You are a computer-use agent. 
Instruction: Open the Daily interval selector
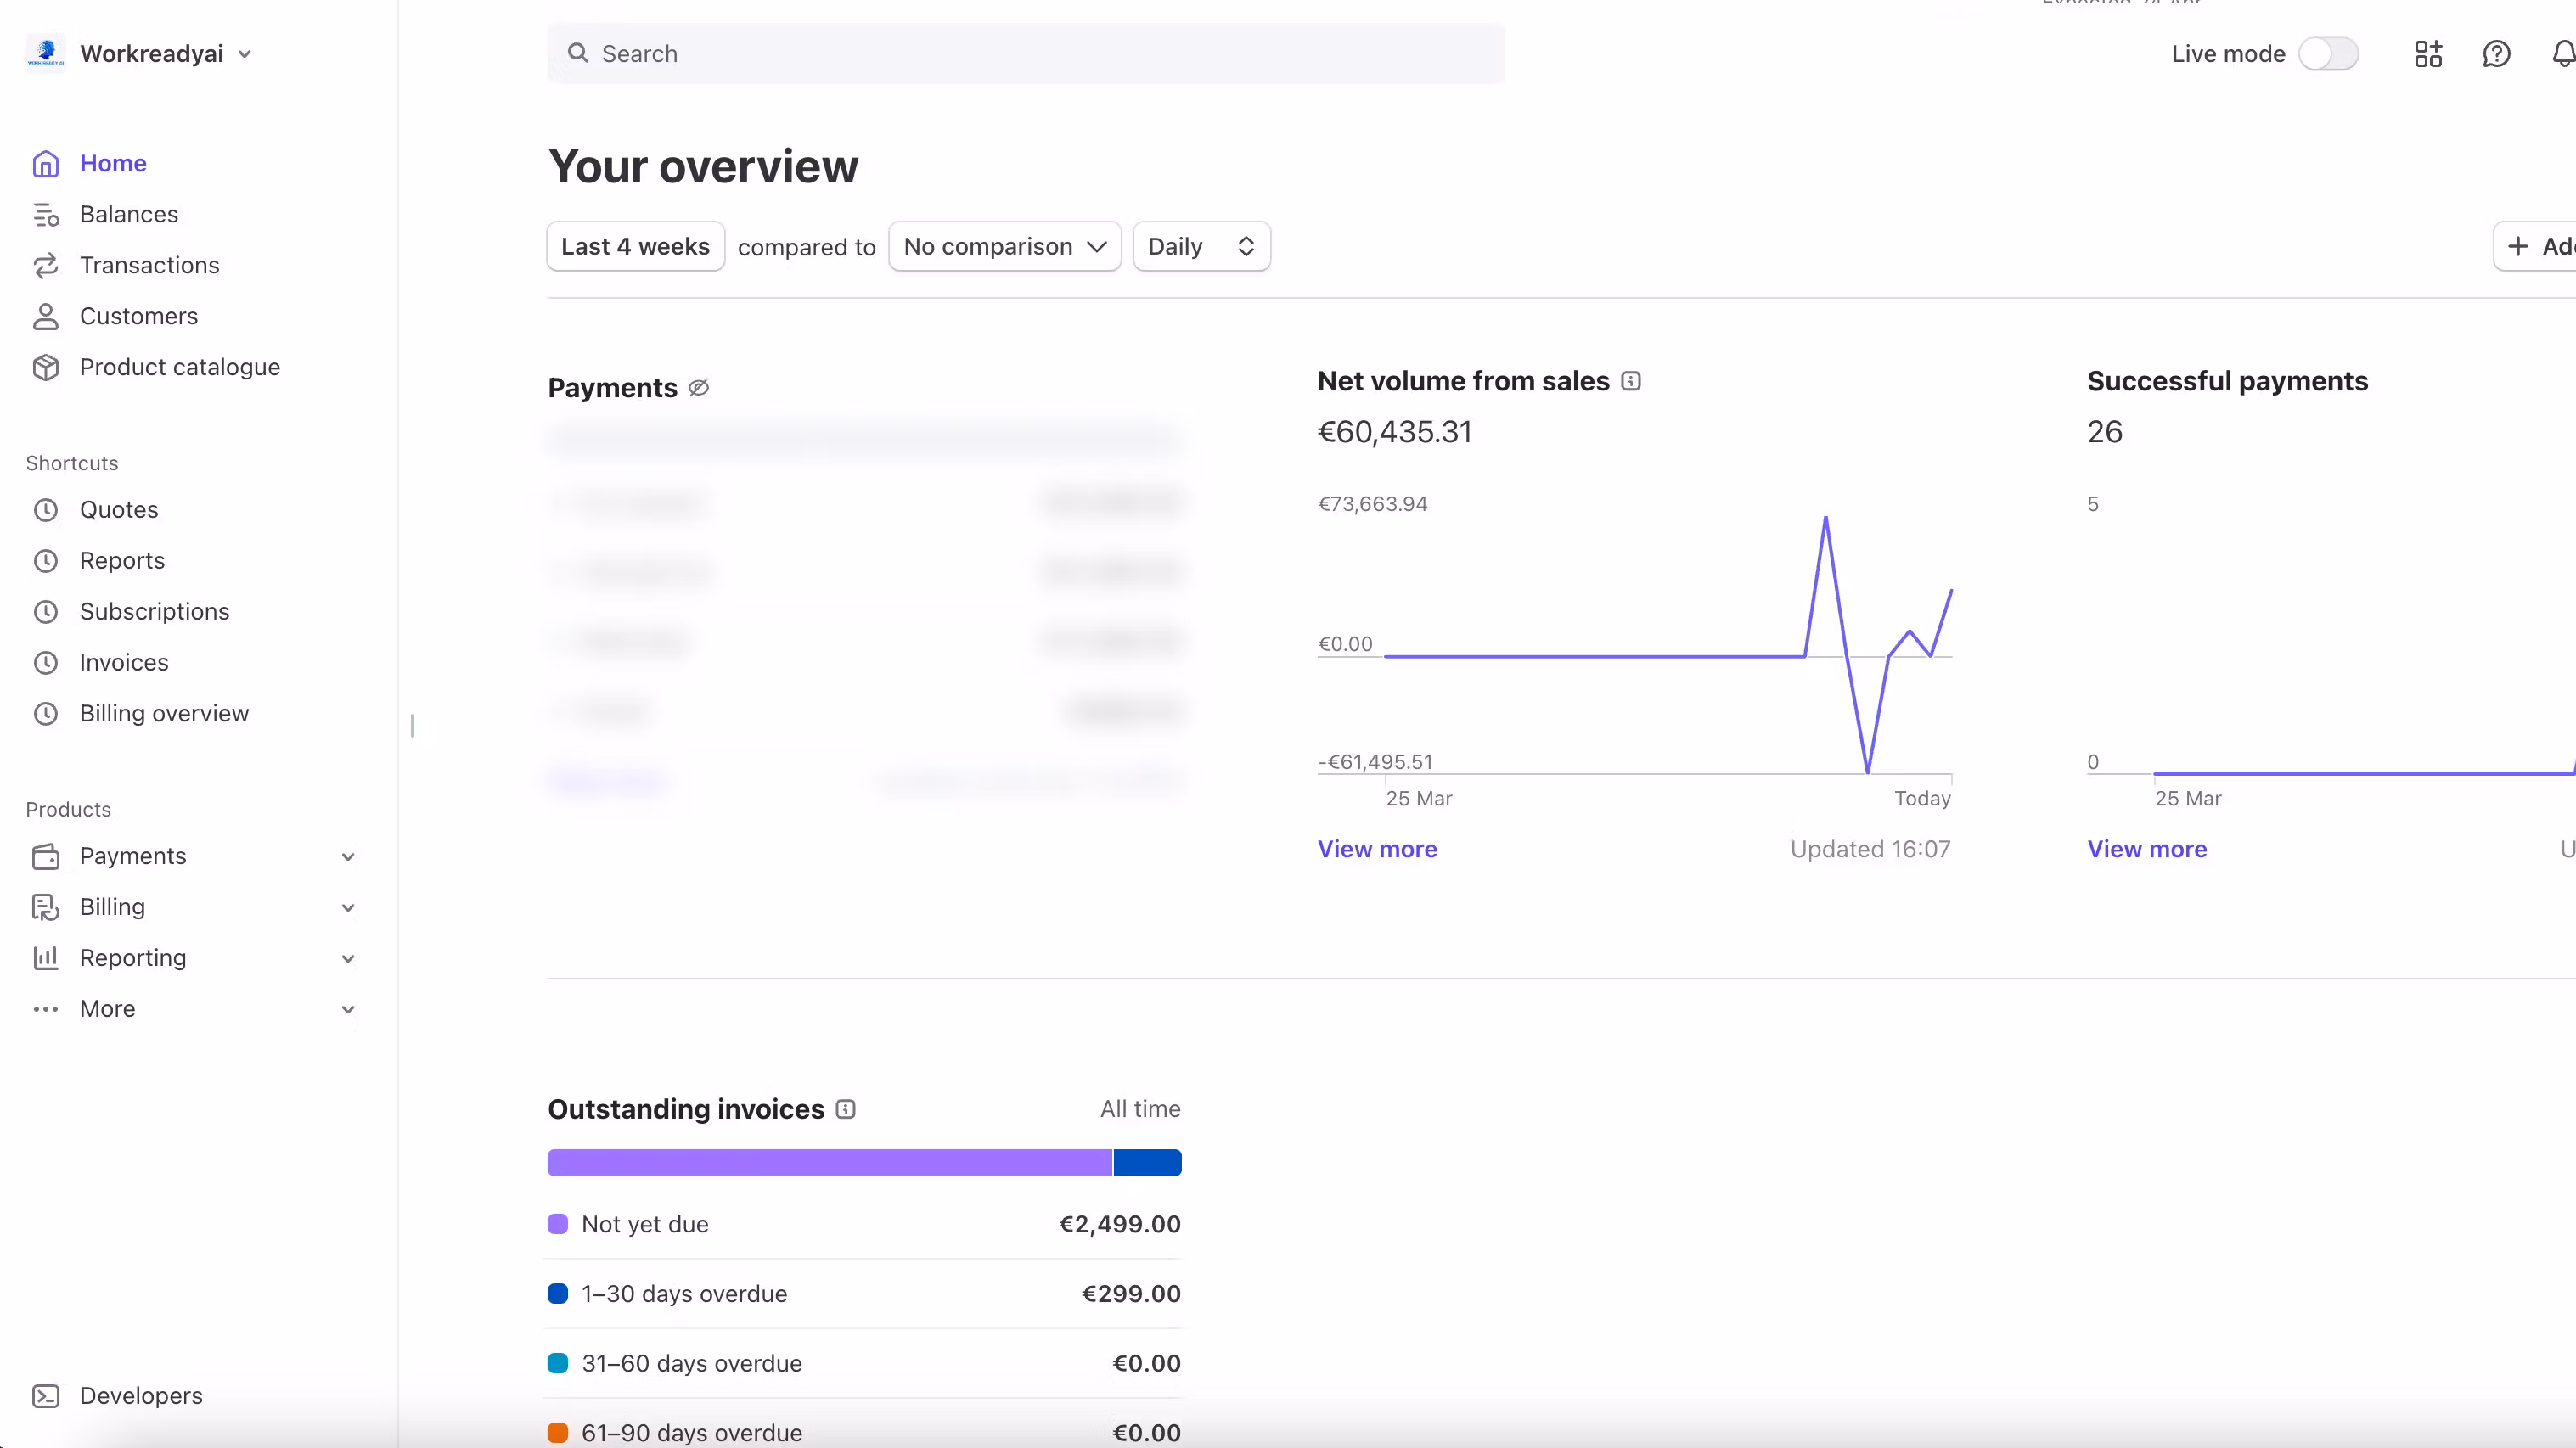point(1201,247)
